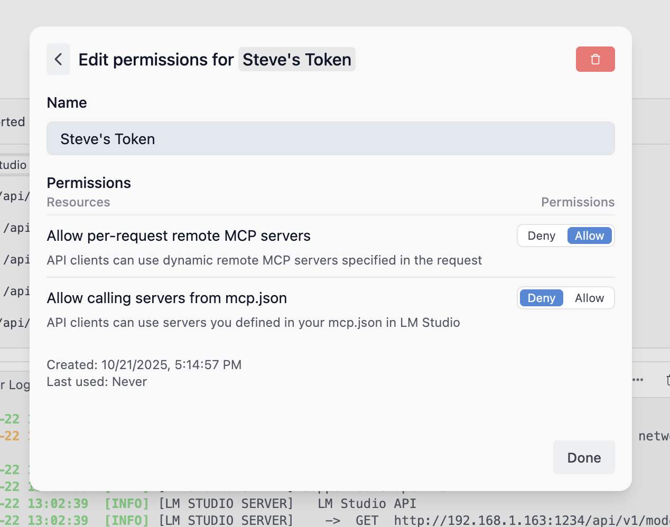Screen dimensions: 670x527
Task: Set mcp.json server calling to Deny
Action: coord(541,298)
